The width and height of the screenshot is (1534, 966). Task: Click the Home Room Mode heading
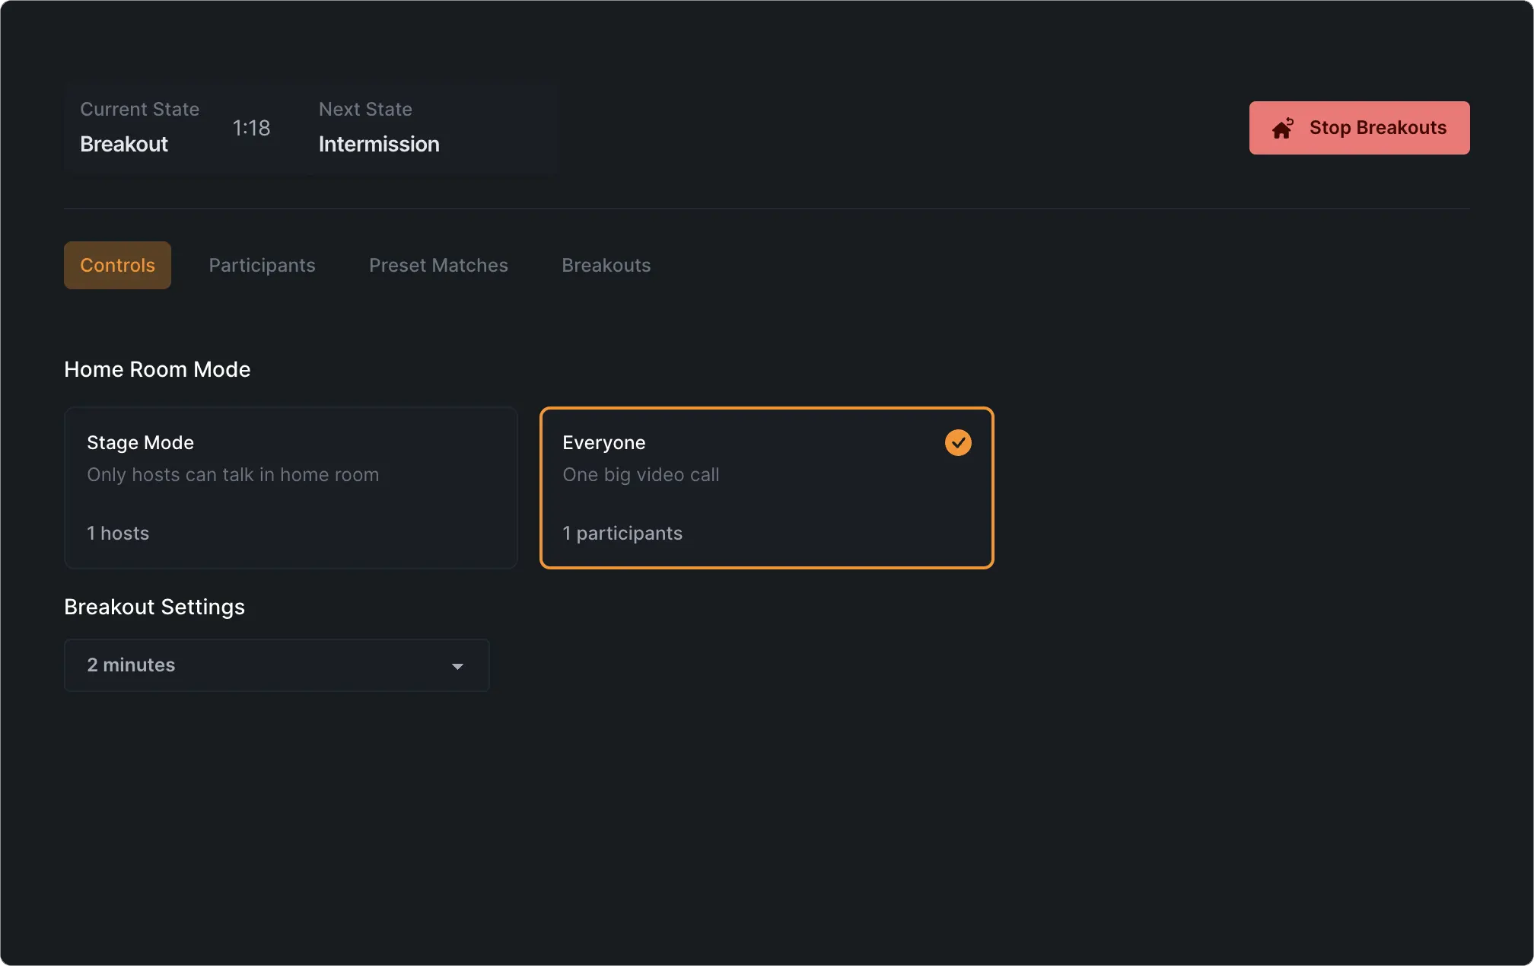coord(158,370)
